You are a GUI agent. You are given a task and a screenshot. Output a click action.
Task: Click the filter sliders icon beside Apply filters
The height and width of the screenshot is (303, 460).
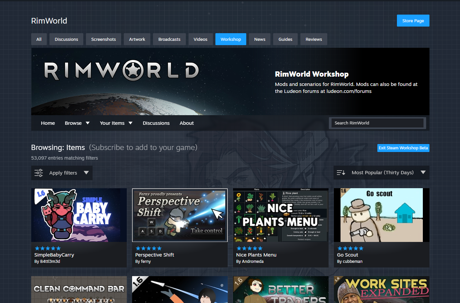tap(38, 173)
